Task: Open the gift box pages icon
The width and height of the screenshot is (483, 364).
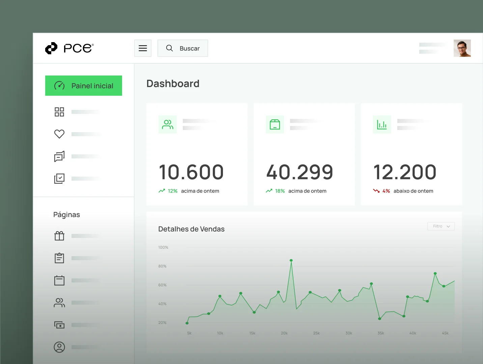Action: 59,236
